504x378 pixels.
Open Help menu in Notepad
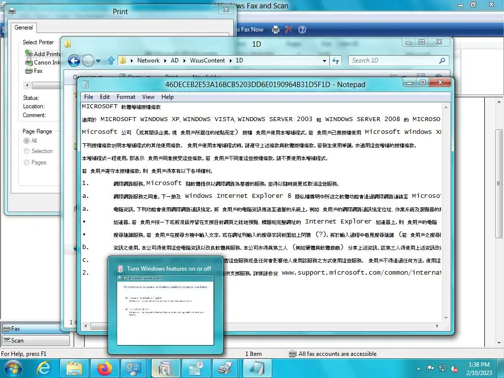point(167,97)
